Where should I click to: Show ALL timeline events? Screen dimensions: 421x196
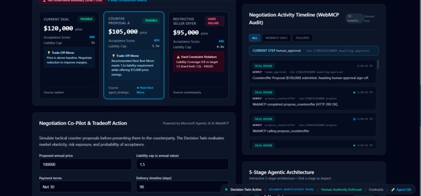(x=254, y=38)
